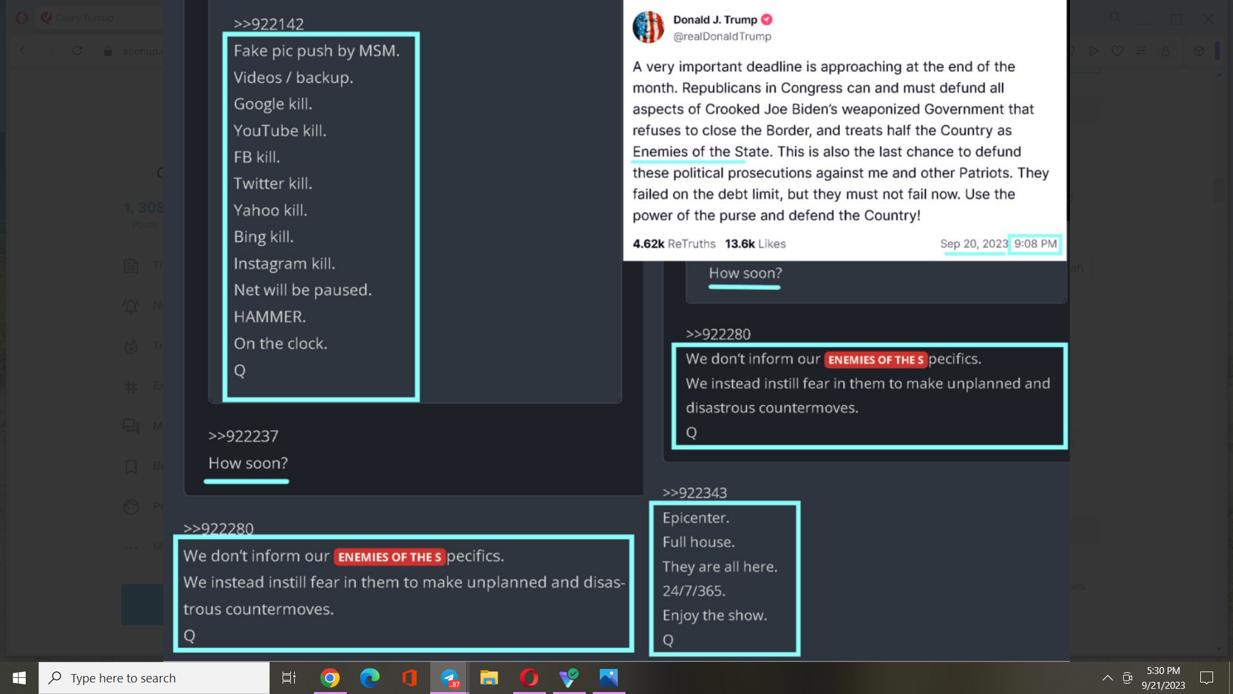Open the Bookmarks icon in the sidebar
Viewport: 1233px width, 694px height.
click(131, 467)
